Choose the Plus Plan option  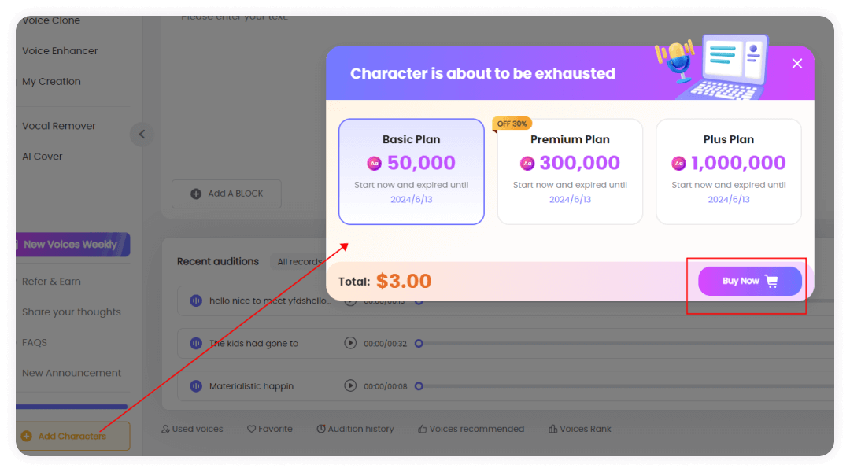[728, 171]
